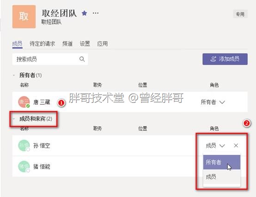Open the 应用 tab
Image resolution: width=256 pixels, height=197 pixels.
pyautogui.click(x=102, y=44)
